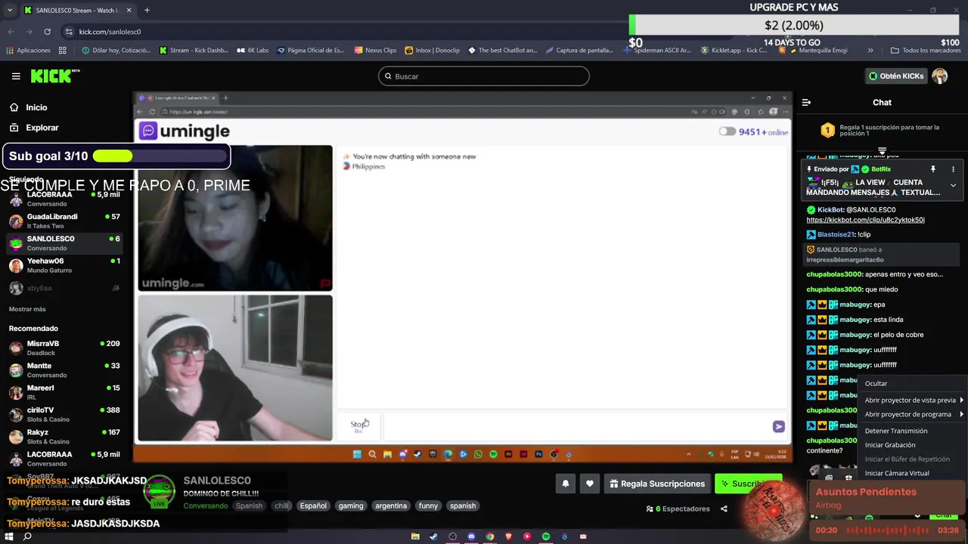This screenshot has width=968, height=544.
Task: Click browser back arrow
Action: 11,32
